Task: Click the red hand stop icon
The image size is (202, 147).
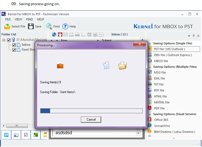Action: pyautogui.click(x=60, y=34)
